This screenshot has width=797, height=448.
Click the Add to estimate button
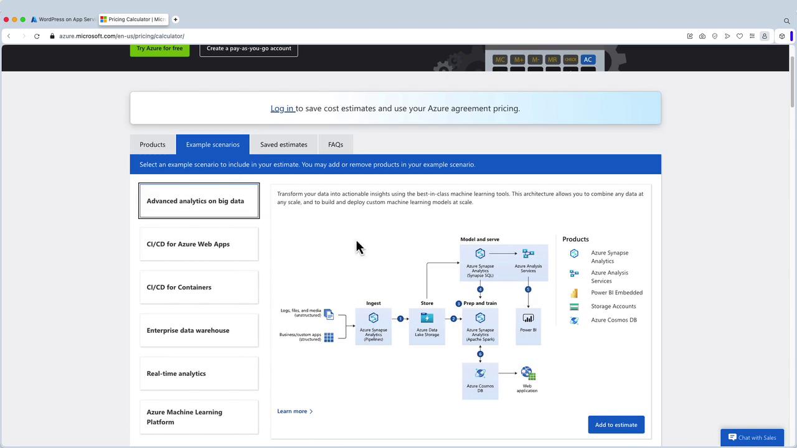(x=616, y=425)
